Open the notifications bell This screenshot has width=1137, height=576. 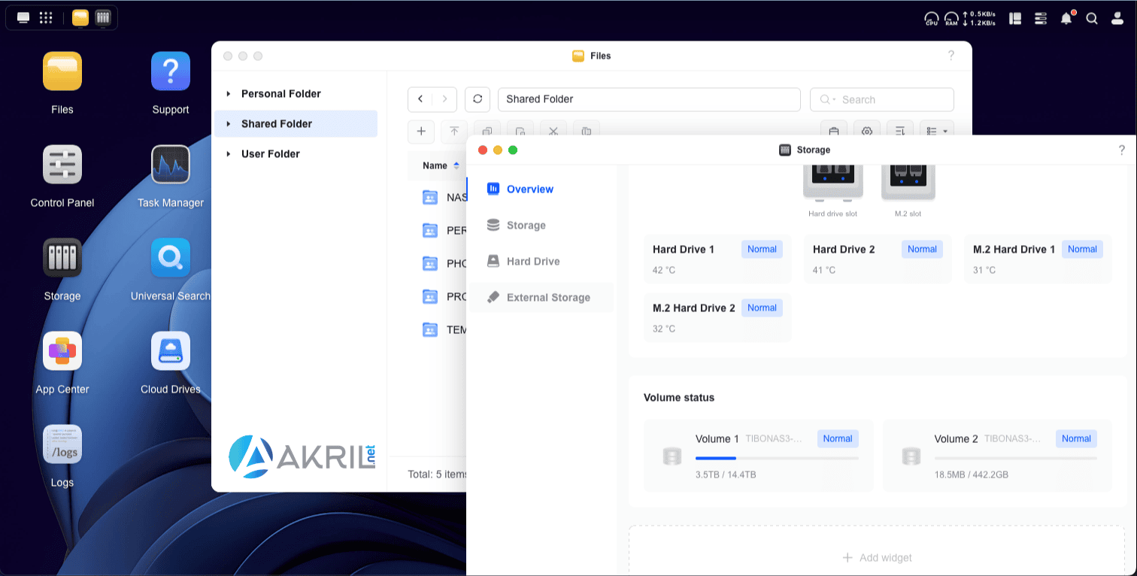[1066, 18]
